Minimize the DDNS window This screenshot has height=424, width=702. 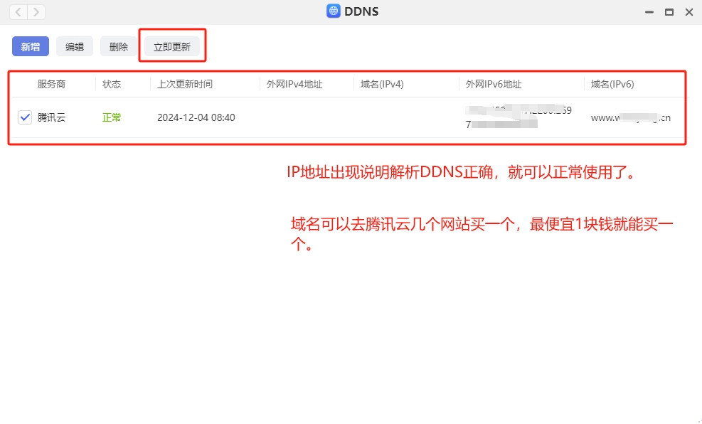649,12
